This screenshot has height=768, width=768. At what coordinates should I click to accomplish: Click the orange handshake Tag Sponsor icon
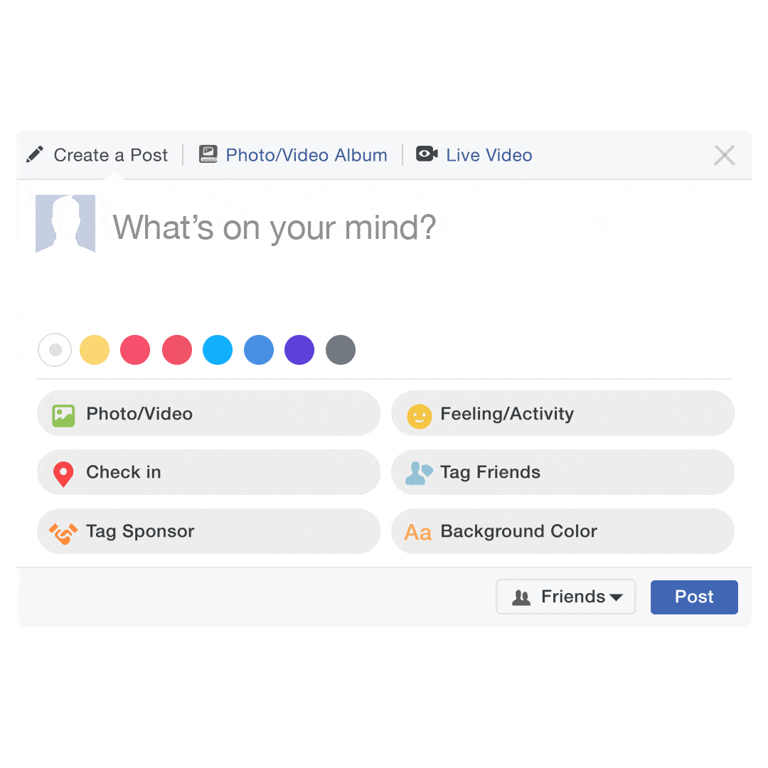[63, 533]
